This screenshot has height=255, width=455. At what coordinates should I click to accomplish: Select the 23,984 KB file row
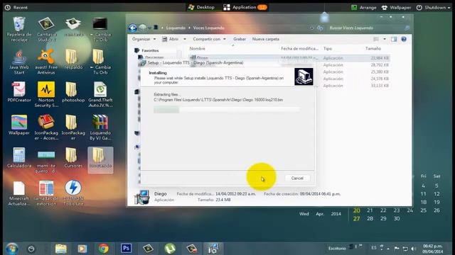pyautogui.click(x=289, y=58)
